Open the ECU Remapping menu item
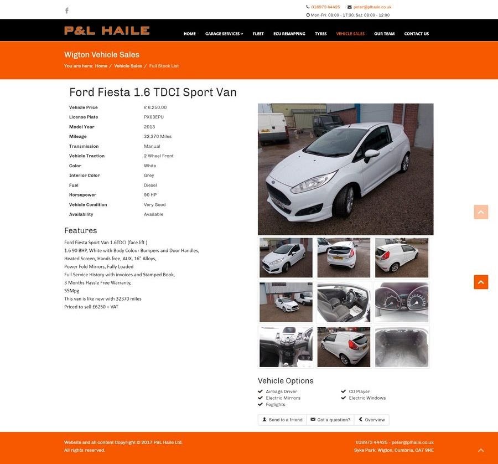Viewport: 498px width, 464px height. (x=289, y=34)
